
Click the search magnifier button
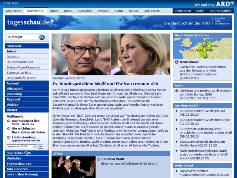(42, 37)
